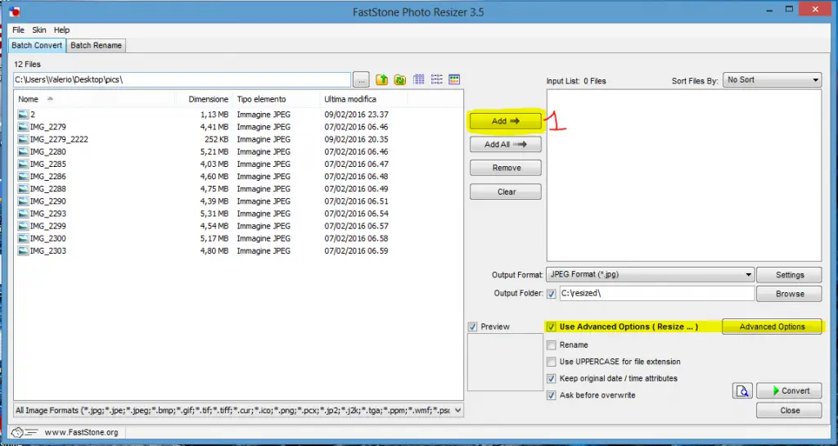Screen dimensions: 838x446
Task: Switch to list view icon
Action: click(x=437, y=79)
